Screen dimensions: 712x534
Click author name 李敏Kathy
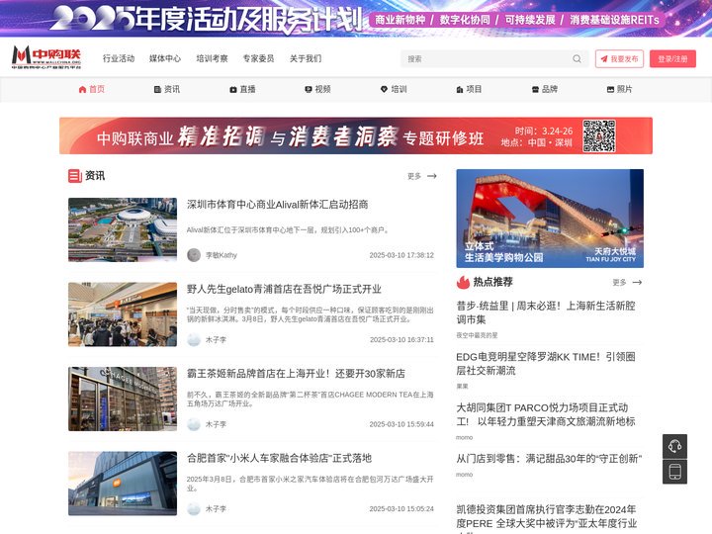pyautogui.click(x=222, y=255)
